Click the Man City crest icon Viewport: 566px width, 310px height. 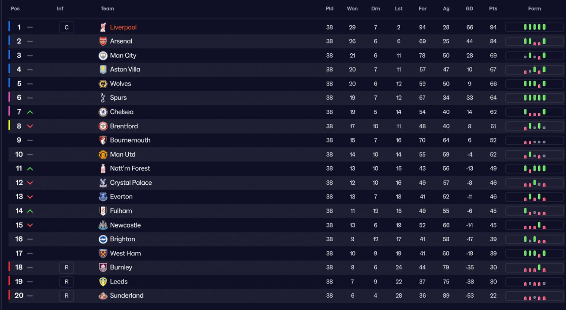click(x=103, y=56)
